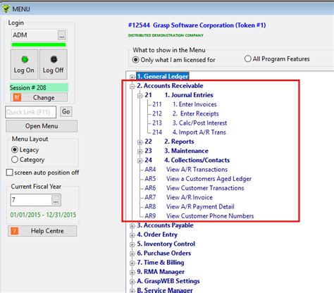Expand the 5. Inventory Control node
Screen dimensions: 334x293
[132, 244]
